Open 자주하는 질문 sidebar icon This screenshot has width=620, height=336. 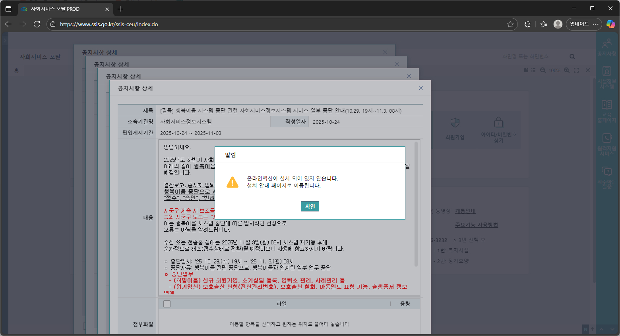pyautogui.click(x=607, y=175)
